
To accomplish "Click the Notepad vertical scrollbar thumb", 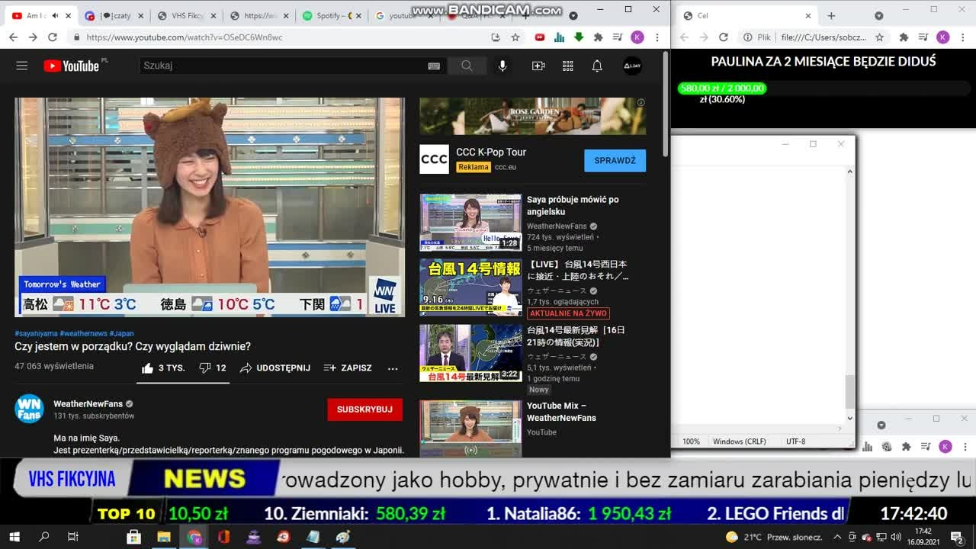I will (x=849, y=392).
